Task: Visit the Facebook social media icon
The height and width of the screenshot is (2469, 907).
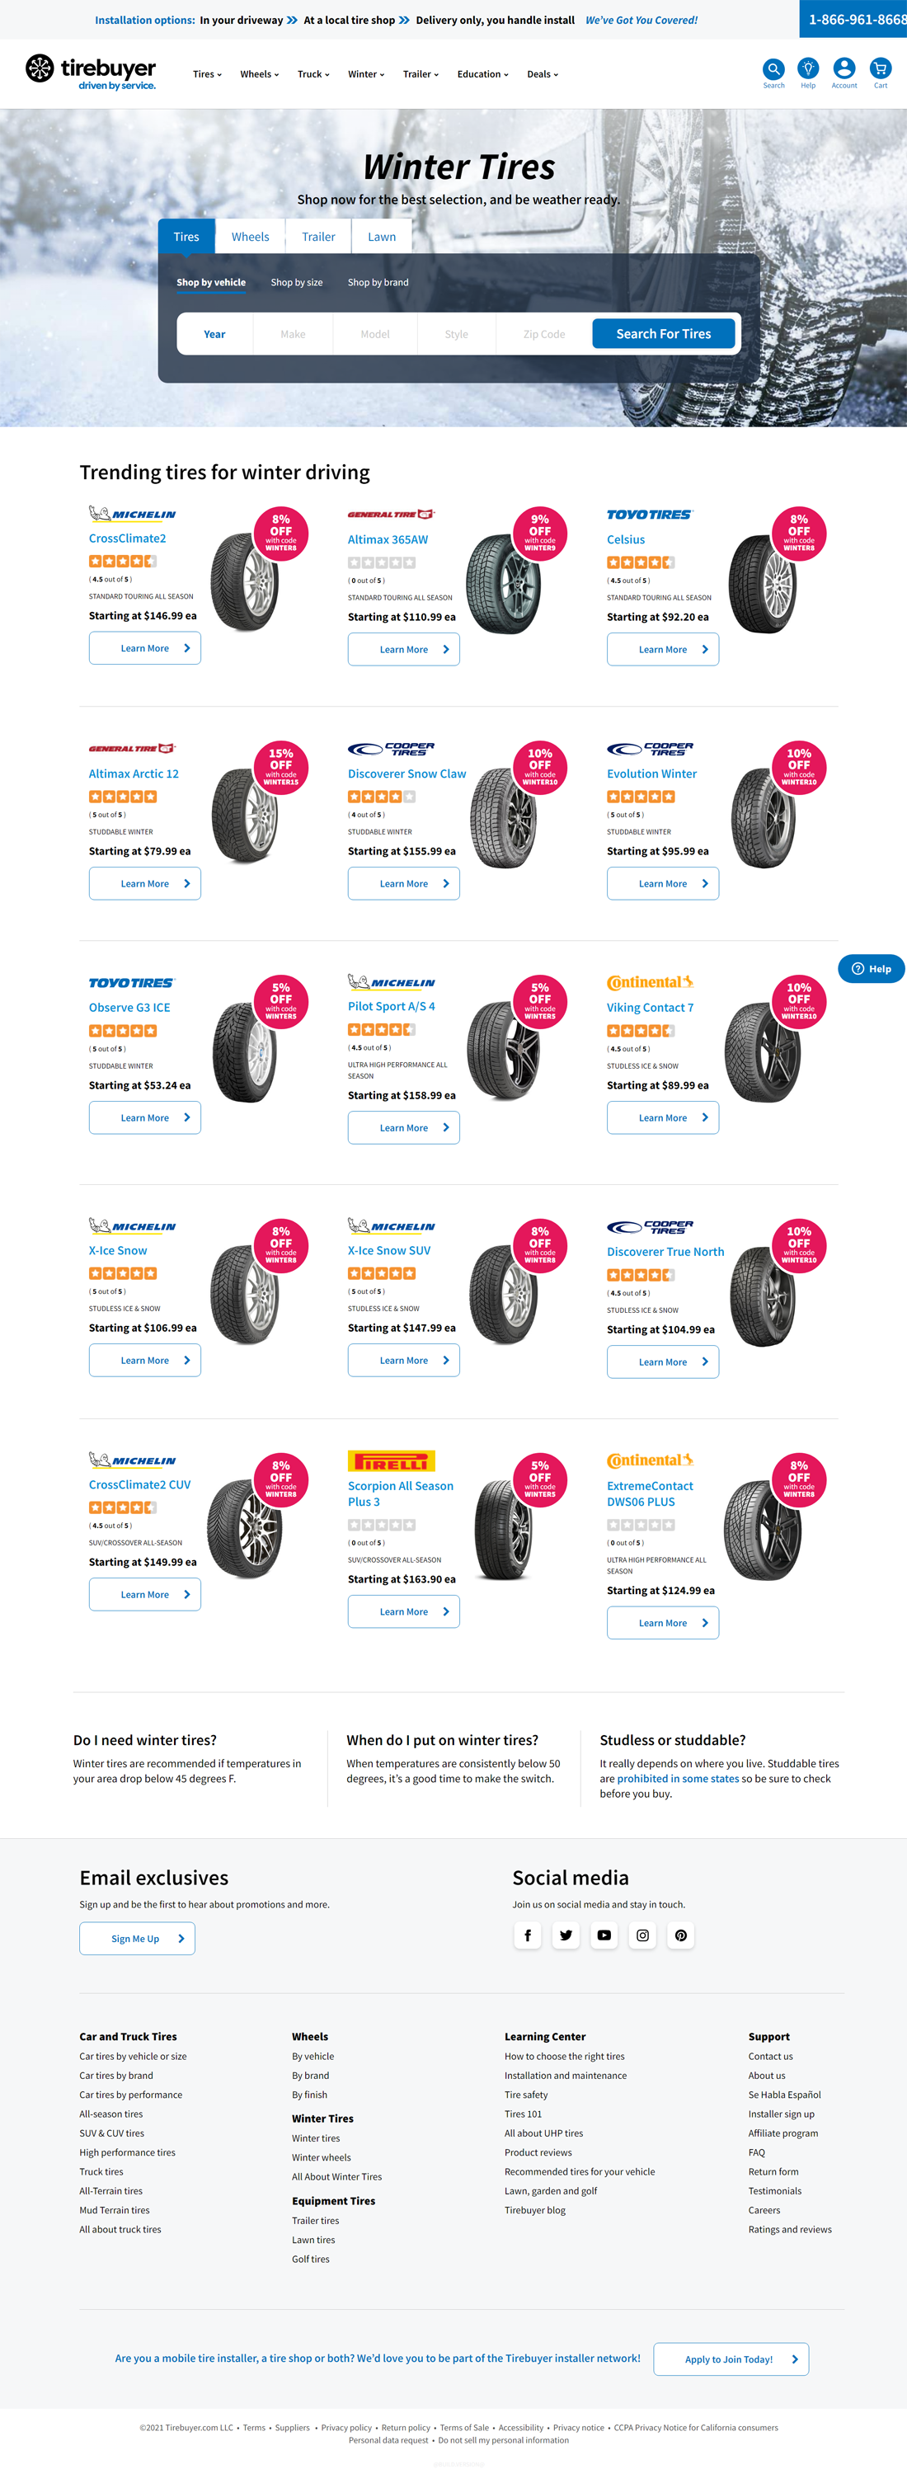Action: click(528, 1935)
